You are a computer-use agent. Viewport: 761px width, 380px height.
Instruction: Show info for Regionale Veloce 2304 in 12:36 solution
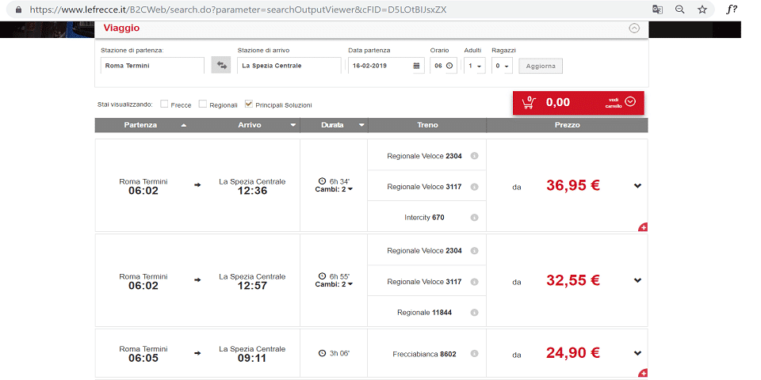click(475, 156)
